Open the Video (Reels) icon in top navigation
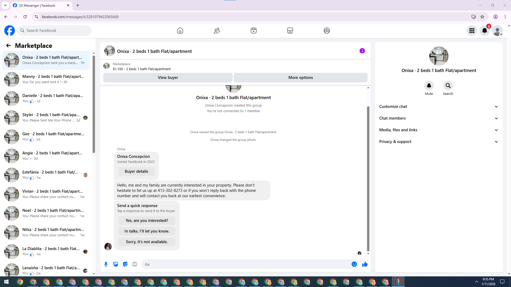The width and height of the screenshot is (511, 287). [254, 31]
